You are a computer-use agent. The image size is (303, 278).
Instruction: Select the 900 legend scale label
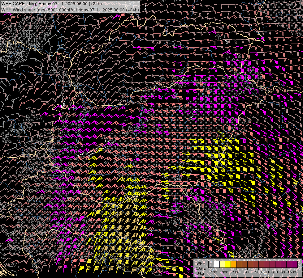click(258, 272)
